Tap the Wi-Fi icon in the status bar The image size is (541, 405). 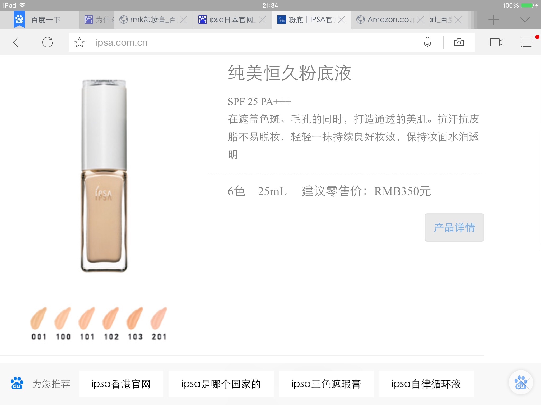(22, 5)
